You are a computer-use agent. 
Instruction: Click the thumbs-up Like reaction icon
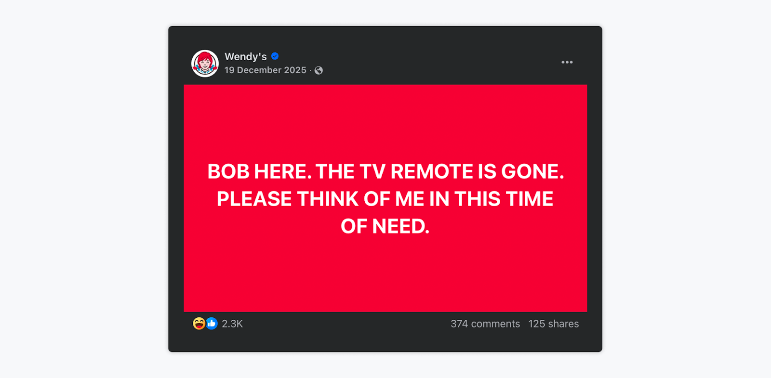[x=212, y=324]
